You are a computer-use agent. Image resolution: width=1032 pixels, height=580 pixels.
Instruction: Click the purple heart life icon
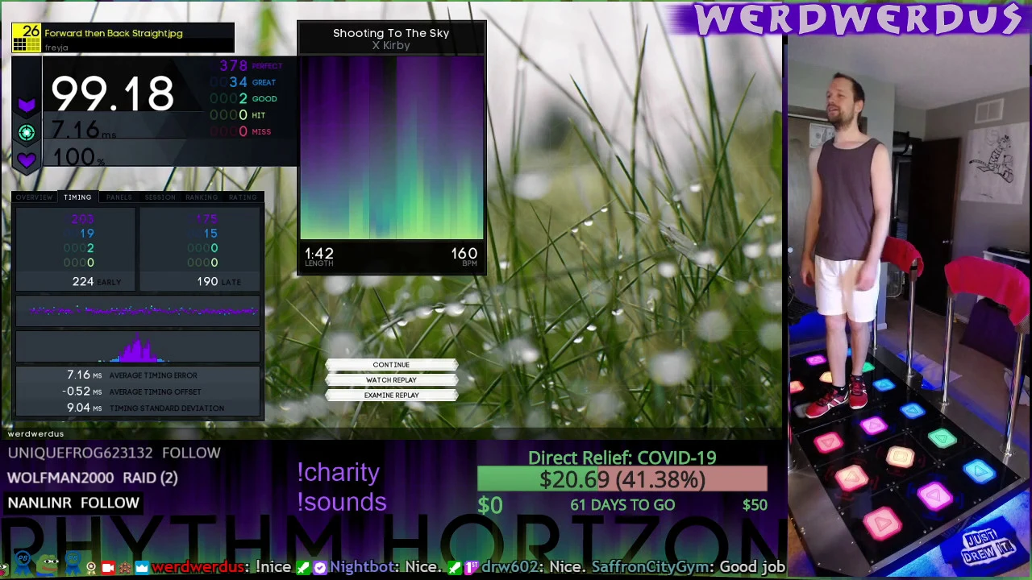[27, 160]
